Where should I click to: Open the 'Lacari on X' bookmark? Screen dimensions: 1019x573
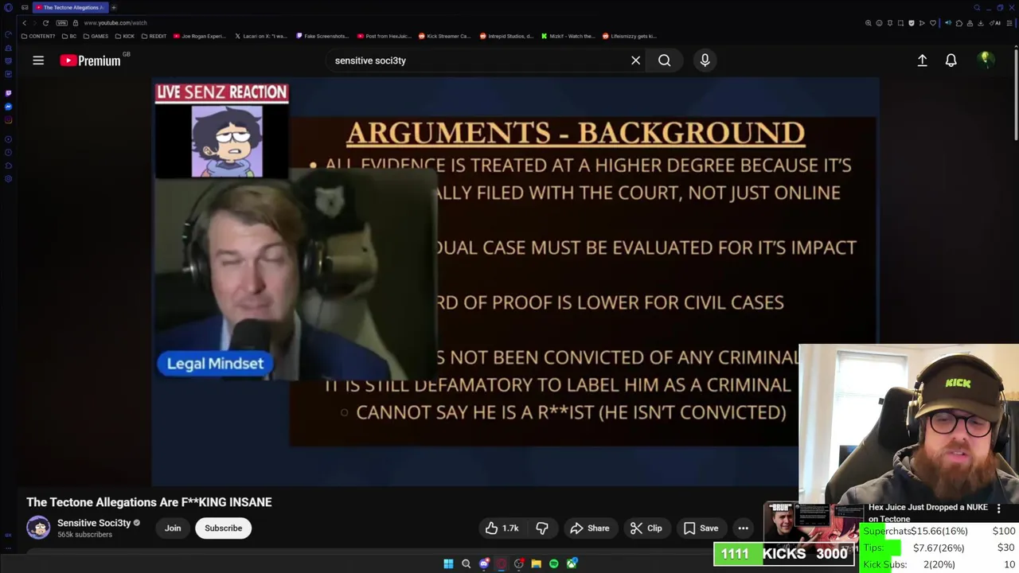click(261, 36)
